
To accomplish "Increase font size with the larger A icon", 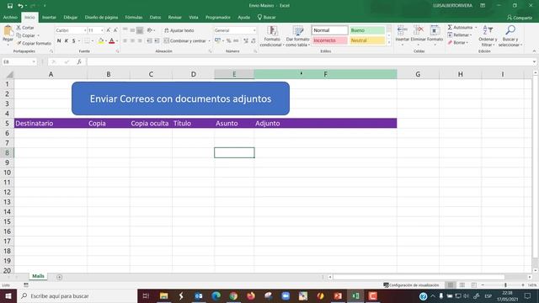I will pyautogui.click(x=109, y=30).
